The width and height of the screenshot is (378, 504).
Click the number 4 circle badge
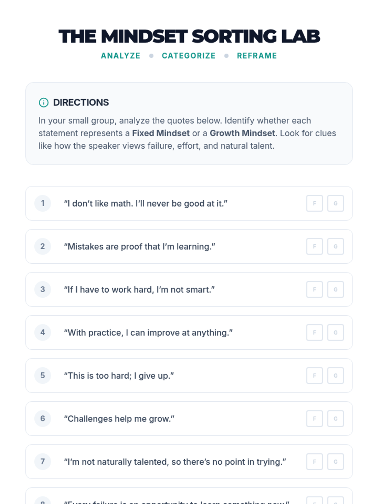tap(43, 333)
